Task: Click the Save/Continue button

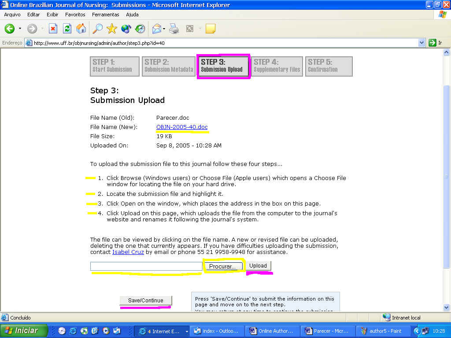Action: tap(146, 301)
